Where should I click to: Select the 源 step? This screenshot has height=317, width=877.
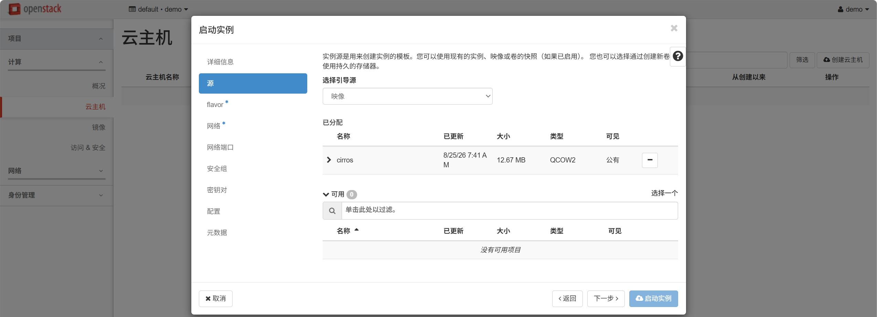pyautogui.click(x=253, y=83)
